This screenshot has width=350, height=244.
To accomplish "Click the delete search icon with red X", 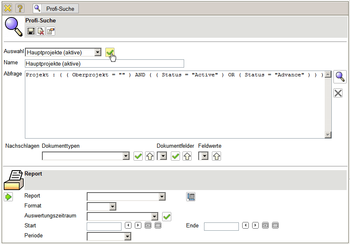I will point(41,31).
